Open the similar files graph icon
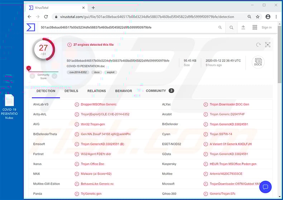Viewport: 283px width, 200px height. click(268, 45)
